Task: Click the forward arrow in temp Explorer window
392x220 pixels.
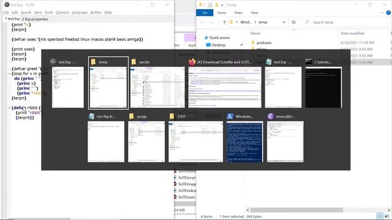Action: [x=211, y=22]
